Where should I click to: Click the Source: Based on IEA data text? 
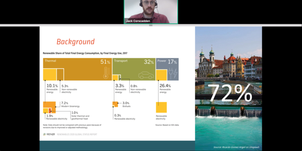click(x=167, y=125)
